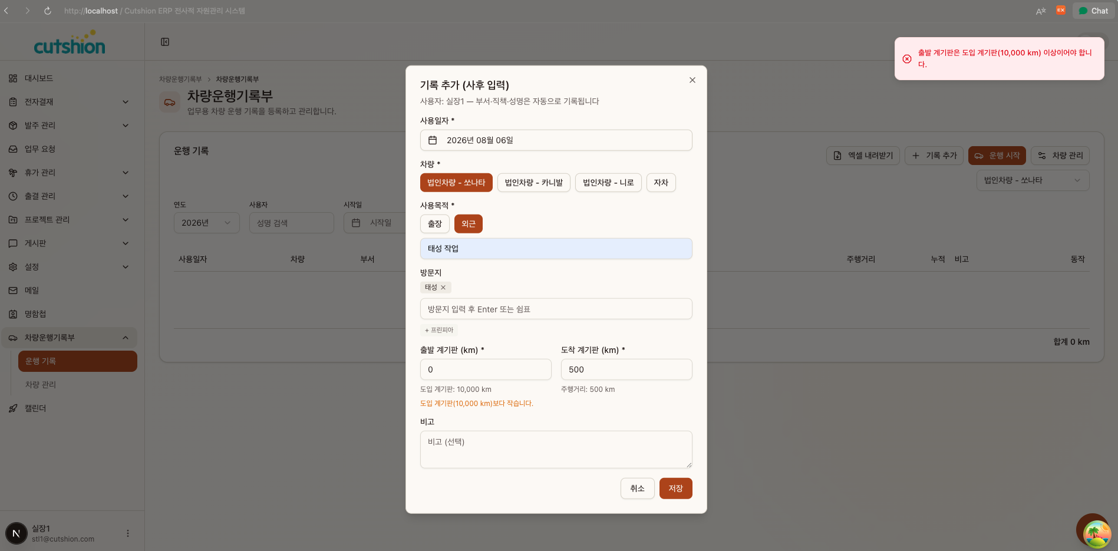1118x551 pixels.
Task: Click the sidebar collapse toggle icon
Action: coord(165,42)
